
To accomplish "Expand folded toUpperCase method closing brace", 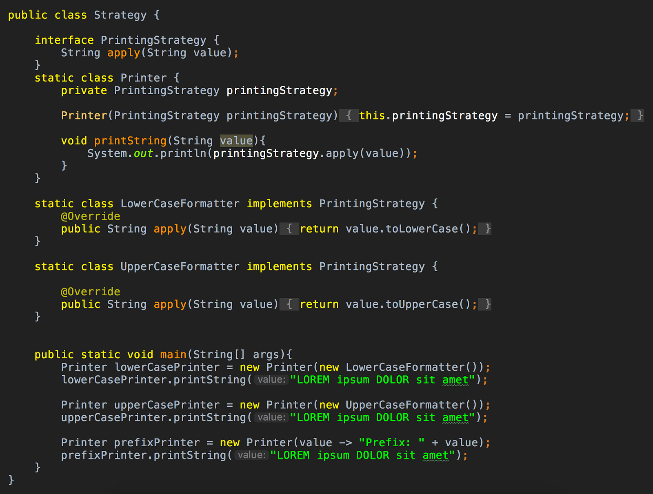I will coord(485,304).
